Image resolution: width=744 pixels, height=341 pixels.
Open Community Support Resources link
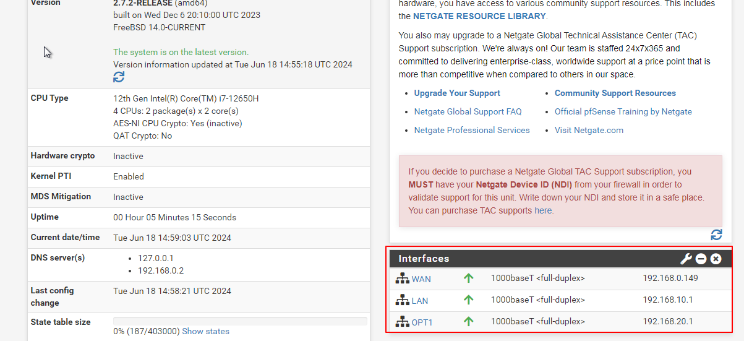[615, 93]
